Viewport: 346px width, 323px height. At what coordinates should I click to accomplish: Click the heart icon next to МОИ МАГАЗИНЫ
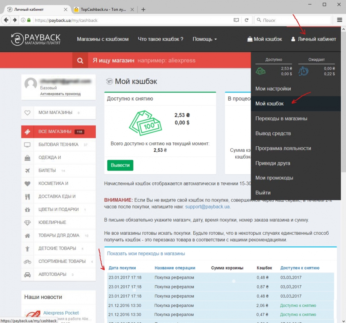(x=27, y=113)
